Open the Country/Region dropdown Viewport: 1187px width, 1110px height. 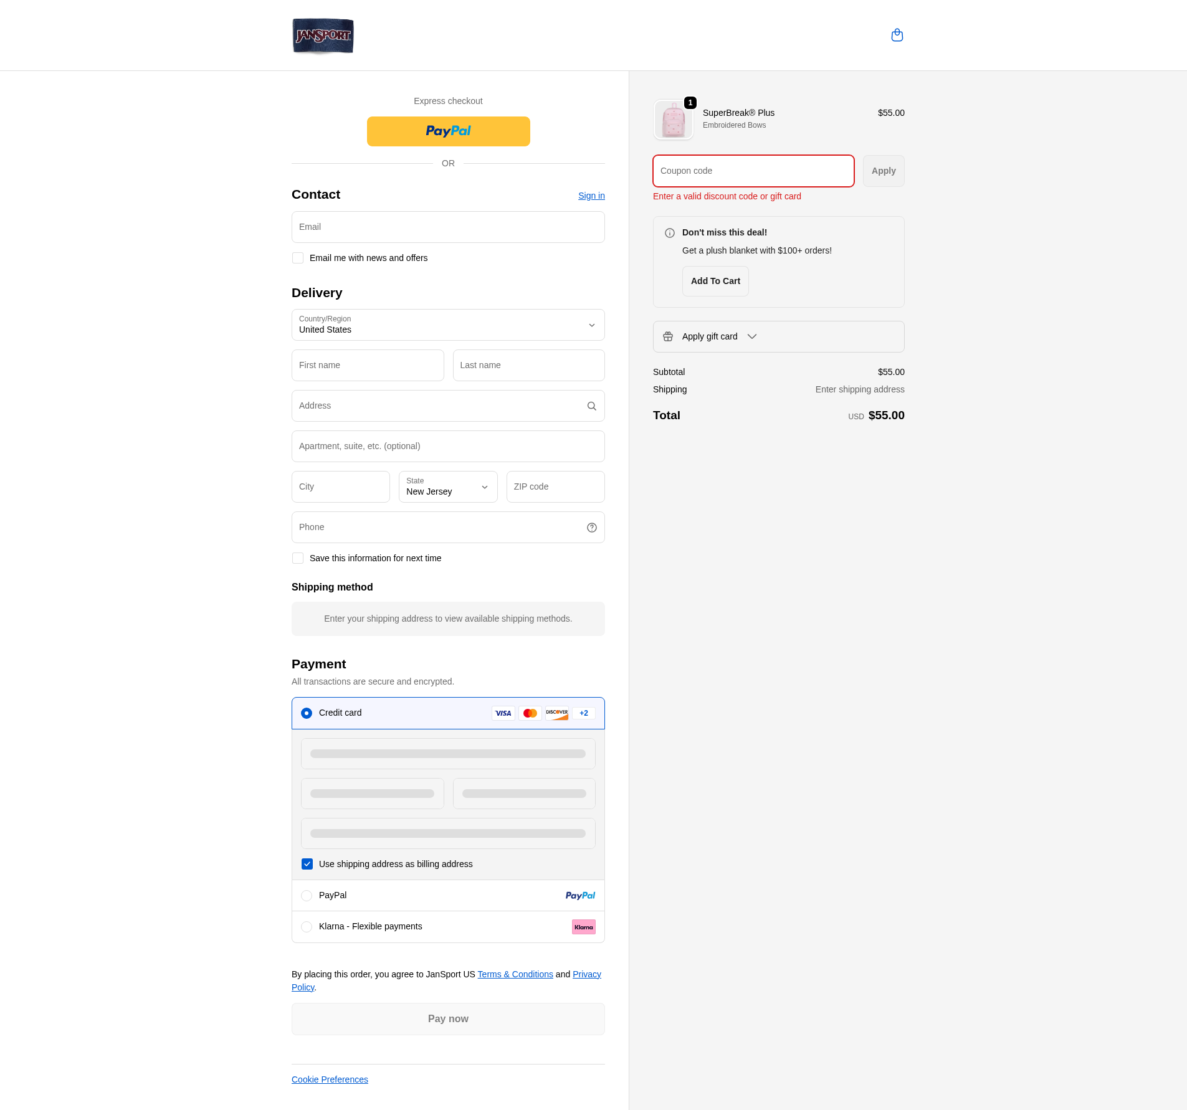click(448, 325)
